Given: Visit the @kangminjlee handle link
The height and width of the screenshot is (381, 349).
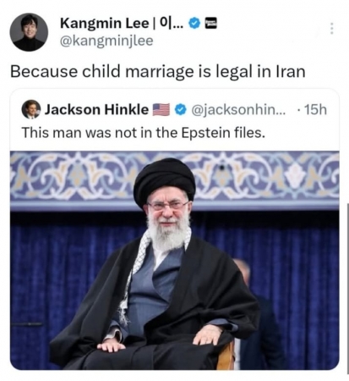Looking at the screenshot, I should pos(106,41).
